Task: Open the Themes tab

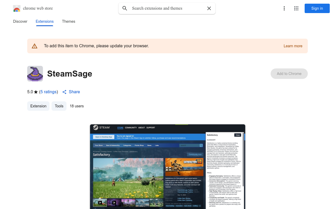Action: click(x=69, y=21)
